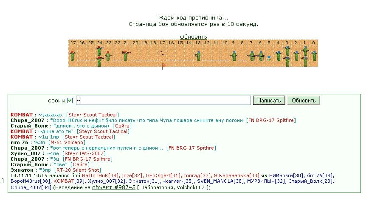366x201 pixels.
Task: Open player толгад[32] in battle log
Action: click(197, 176)
